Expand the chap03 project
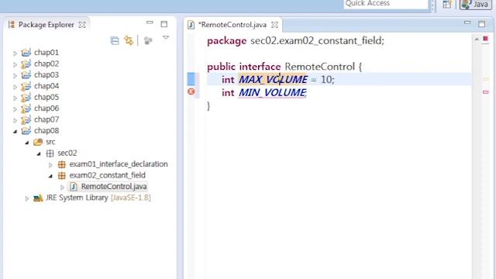This screenshot has width=496, height=279. point(15,75)
